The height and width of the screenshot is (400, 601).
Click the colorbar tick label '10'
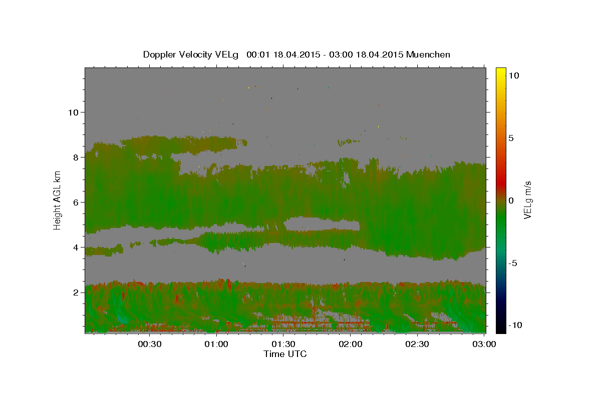[x=513, y=75]
